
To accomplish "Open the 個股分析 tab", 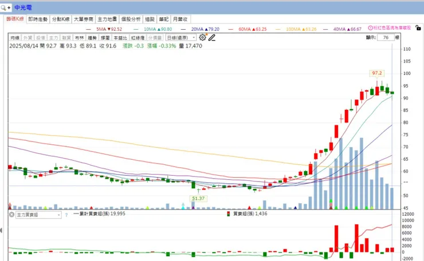I will 131,19.
